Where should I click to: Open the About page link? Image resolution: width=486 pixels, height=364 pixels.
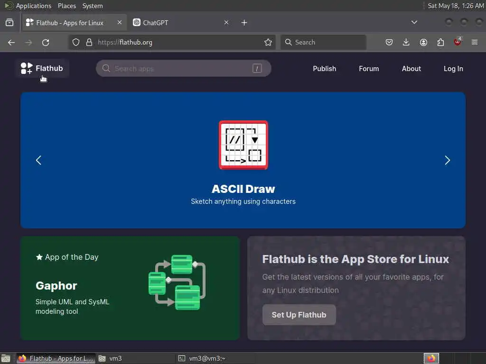(411, 69)
